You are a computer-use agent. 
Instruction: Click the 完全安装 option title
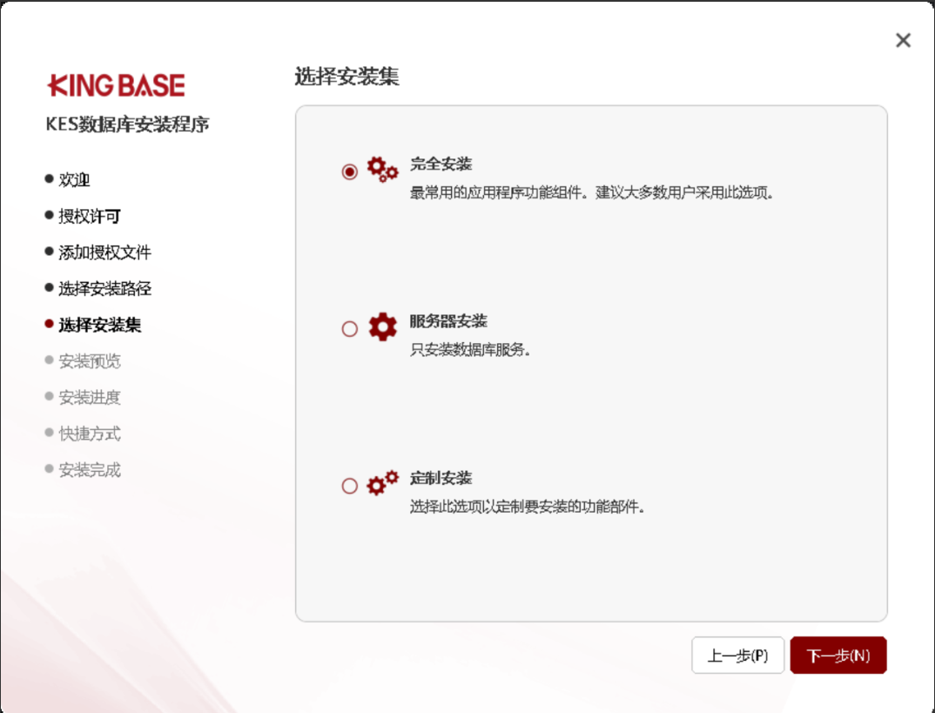click(441, 164)
